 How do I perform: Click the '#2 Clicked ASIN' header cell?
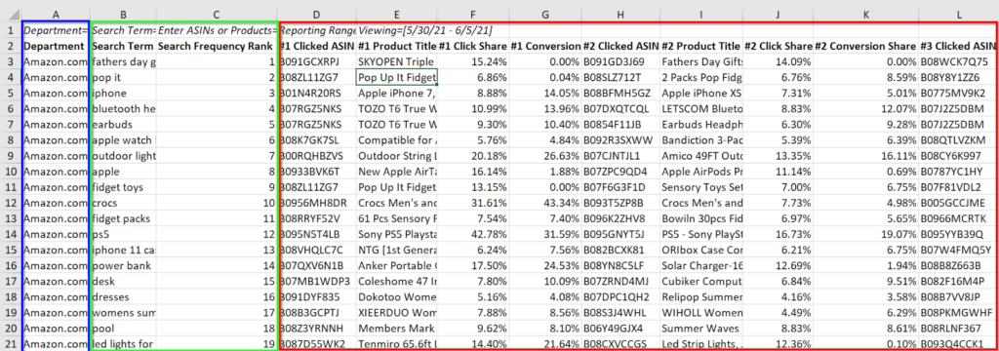pyautogui.click(x=620, y=46)
